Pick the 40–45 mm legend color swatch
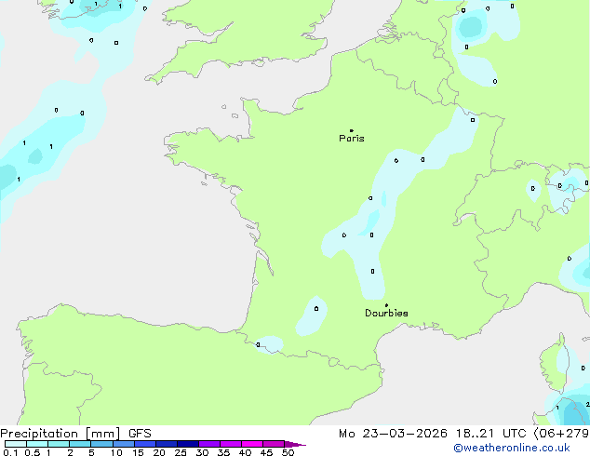The height and width of the screenshot is (456, 590). point(252,444)
